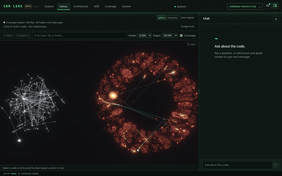Click the fit view button
The height and width of the screenshot is (176, 282).
(191, 44)
